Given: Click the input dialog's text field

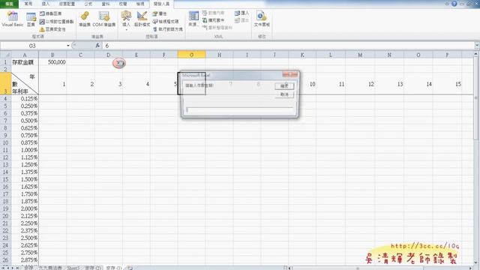Looking at the screenshot, I should point(240,109).
